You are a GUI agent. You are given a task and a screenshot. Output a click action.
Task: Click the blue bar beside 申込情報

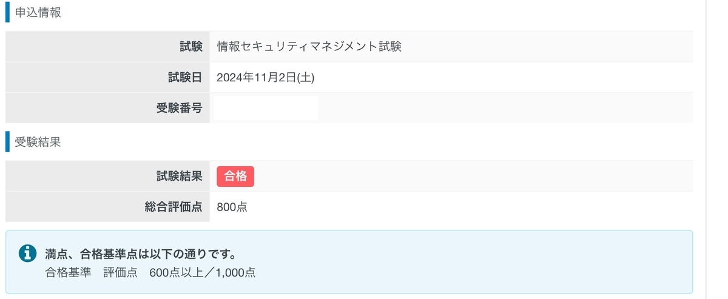point(8,13)
